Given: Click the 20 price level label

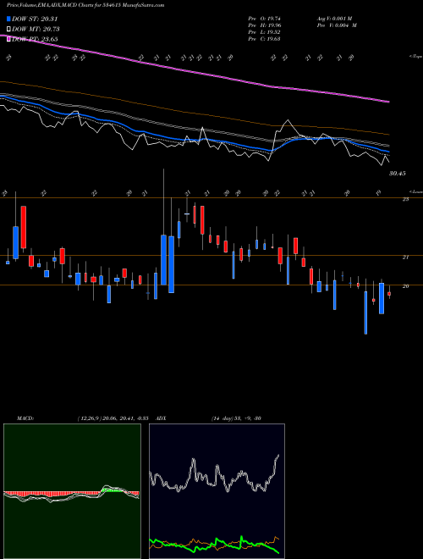Looking at the screenshot, I should [405, 286].
